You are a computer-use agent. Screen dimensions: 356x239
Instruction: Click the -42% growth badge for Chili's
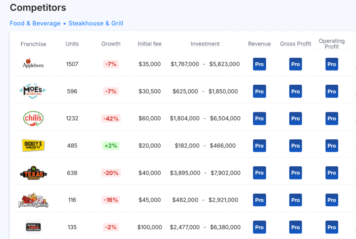[x=111, y=118]
